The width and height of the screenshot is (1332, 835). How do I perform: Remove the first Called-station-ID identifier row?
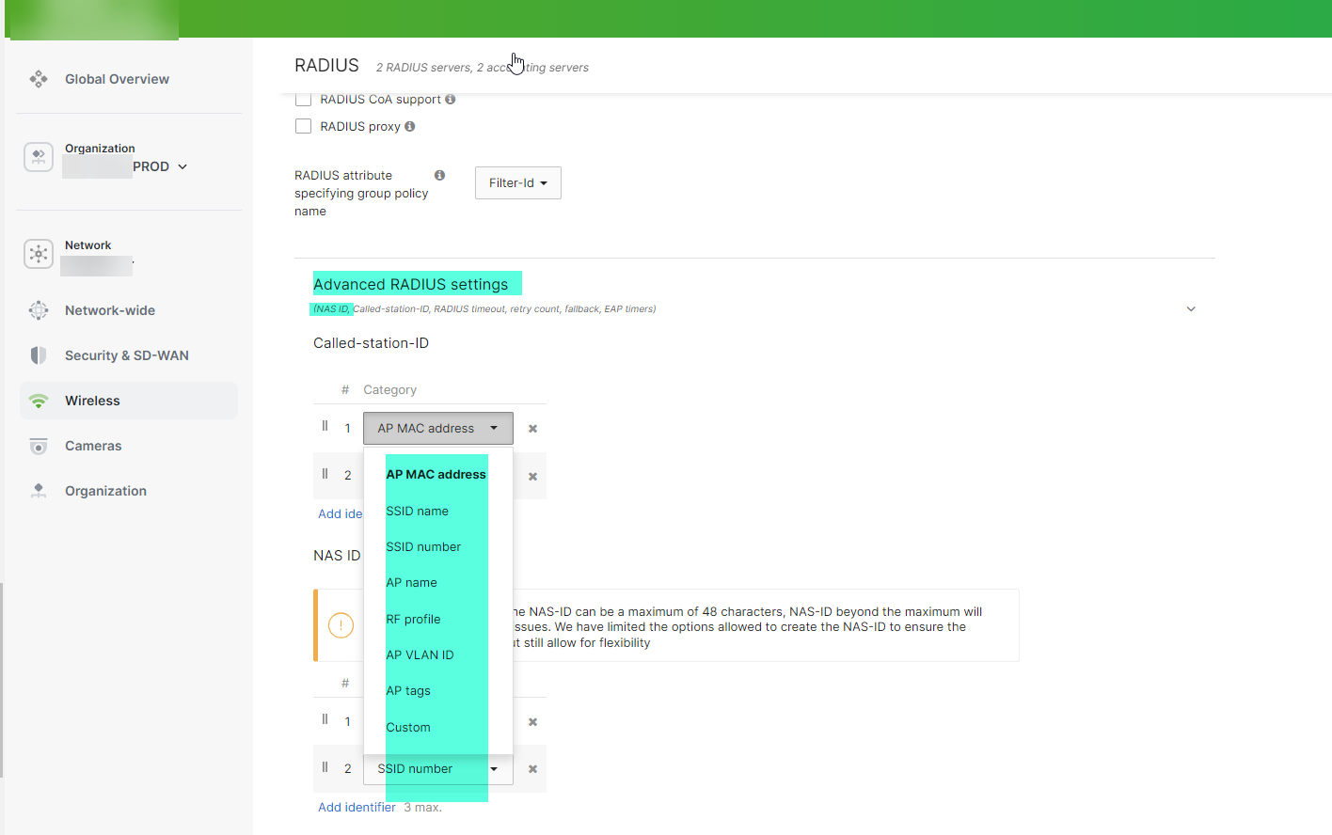click(532, 428)
